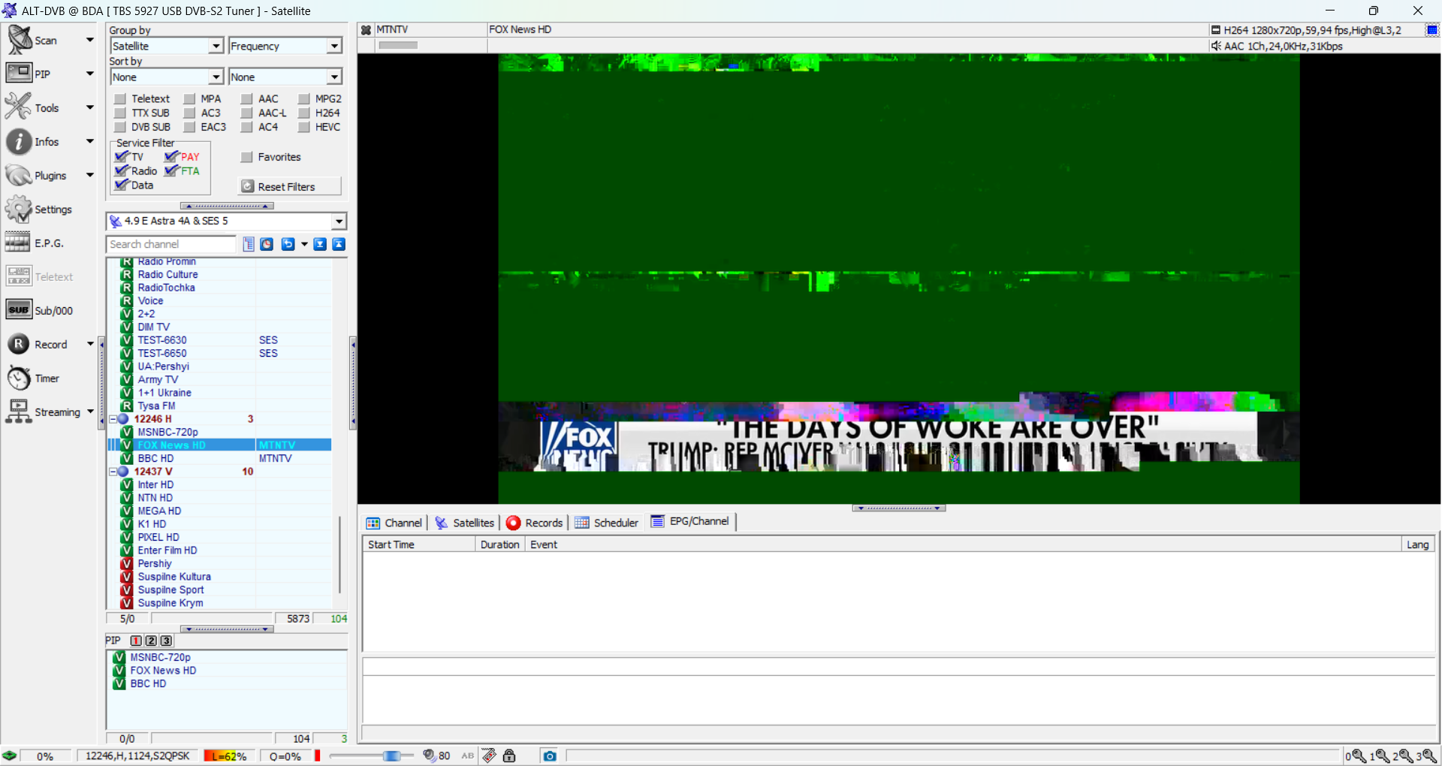
Task: Click zoom level 3 magnifier icon
Action: [1429, 756]
